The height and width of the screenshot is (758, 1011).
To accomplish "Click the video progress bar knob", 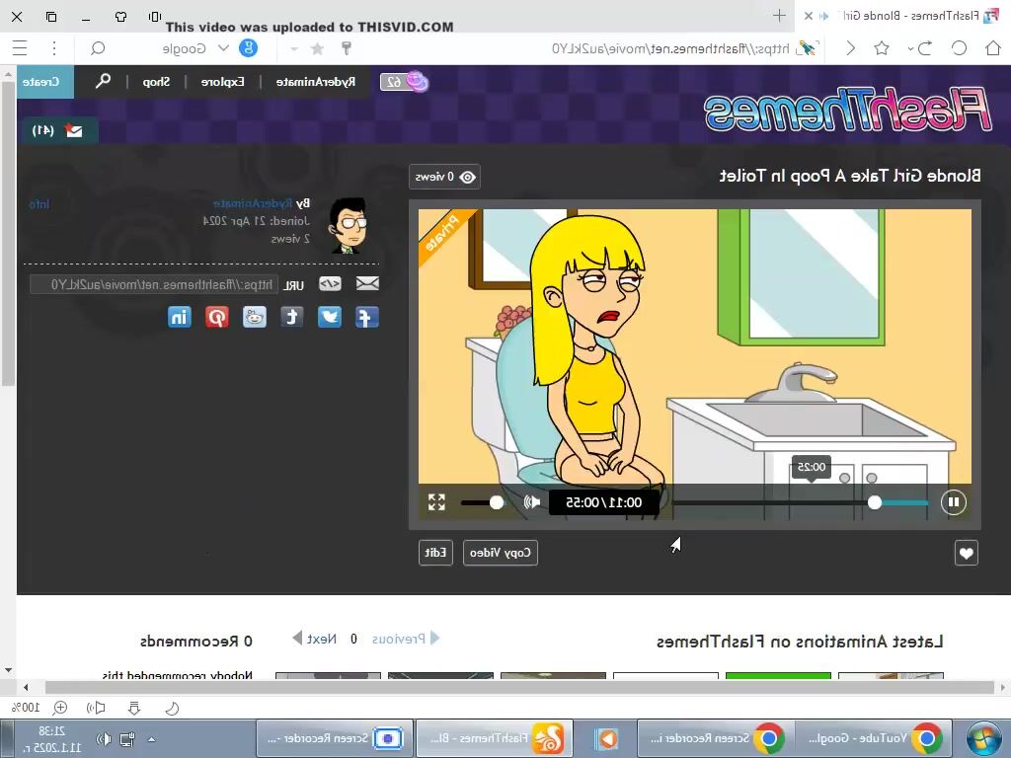I will coord(875,502).
